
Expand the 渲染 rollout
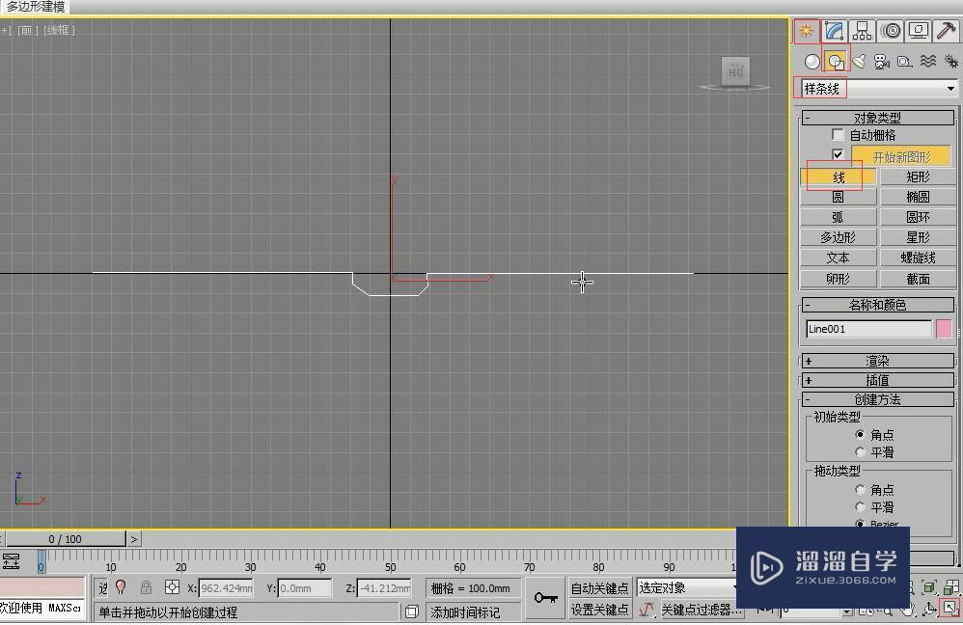click(878, 361)
